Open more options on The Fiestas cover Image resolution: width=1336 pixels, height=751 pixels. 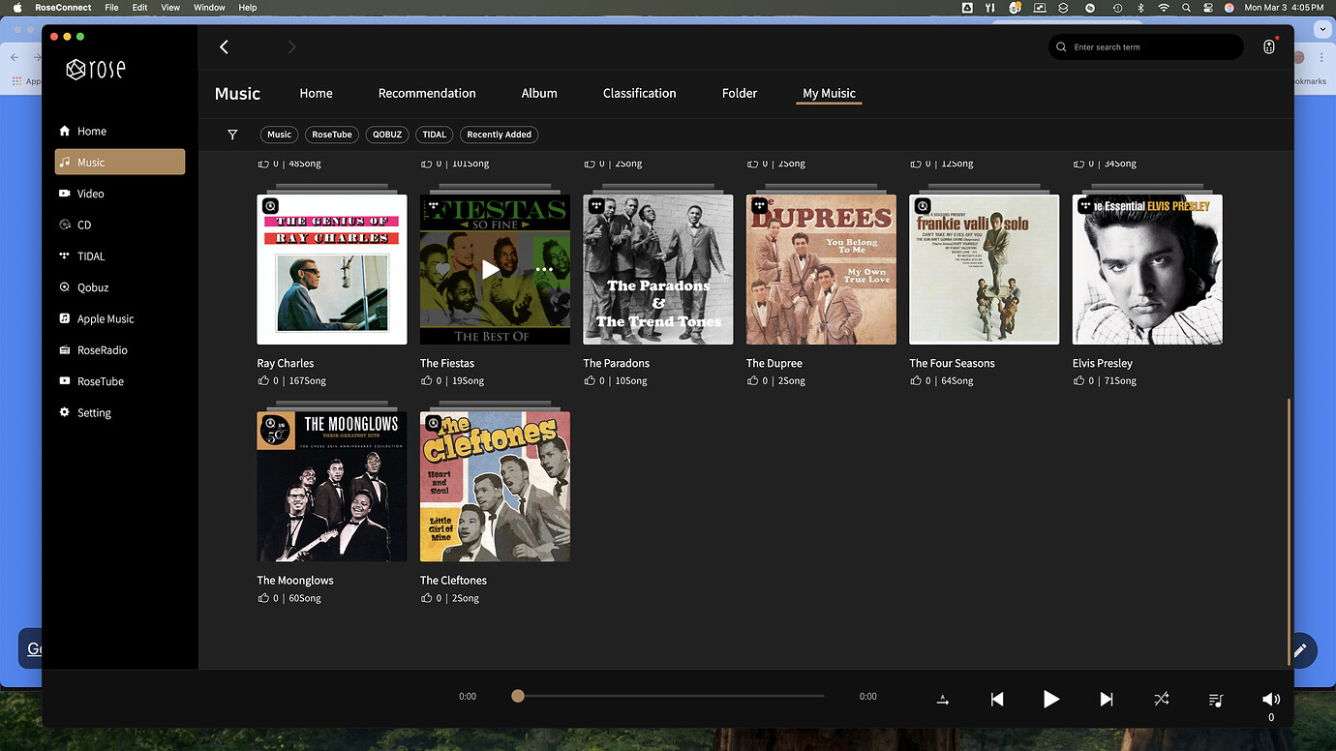click(x=544, y=269)
